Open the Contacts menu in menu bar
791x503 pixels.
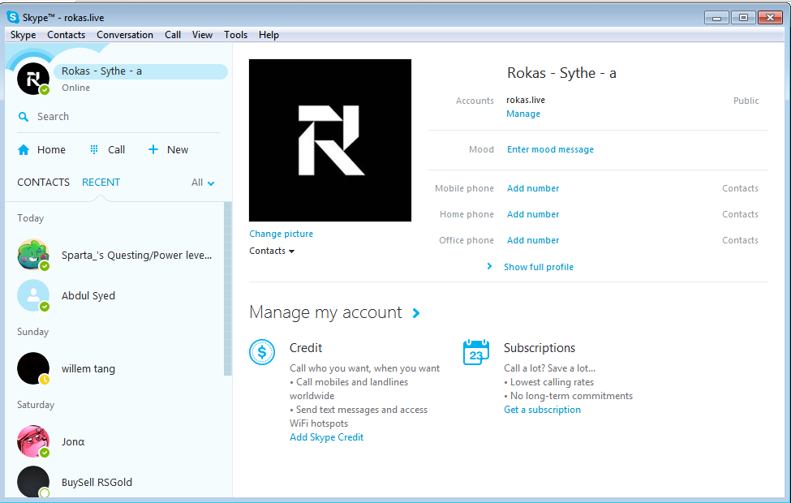point(66,35)
